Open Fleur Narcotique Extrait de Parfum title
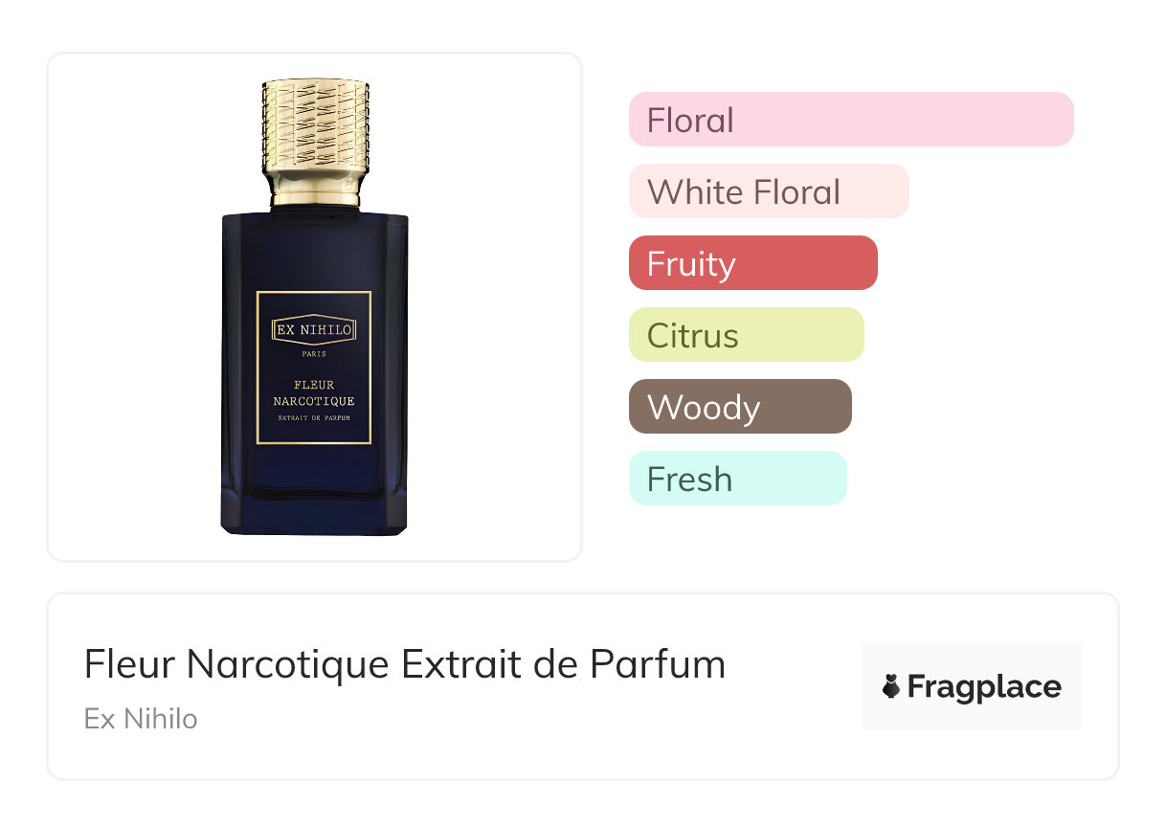The height and width of the screenshot is (827, 1166). (x=405, y=664)
